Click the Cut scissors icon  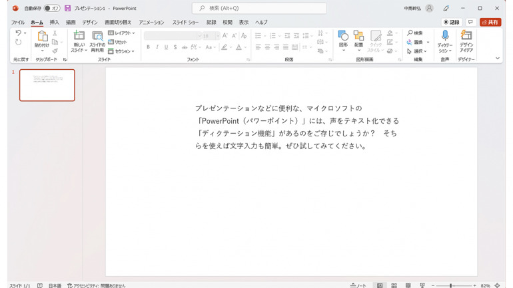click(x=55, y=33)
